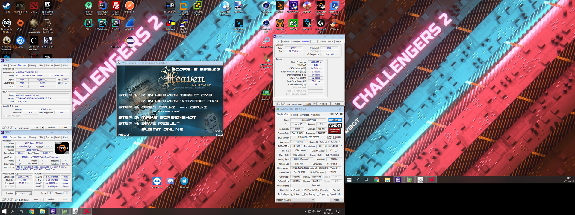Open the GPU-Z hamburger menu
The image size is (575, 215).
[341, 114]
